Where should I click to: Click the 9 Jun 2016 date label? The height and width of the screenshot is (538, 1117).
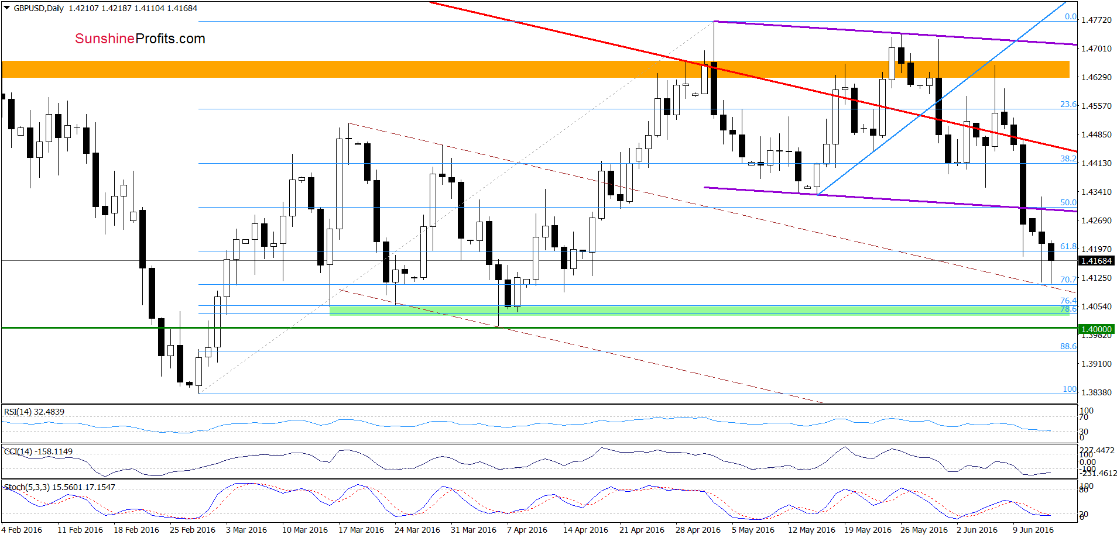(1033, 530)
